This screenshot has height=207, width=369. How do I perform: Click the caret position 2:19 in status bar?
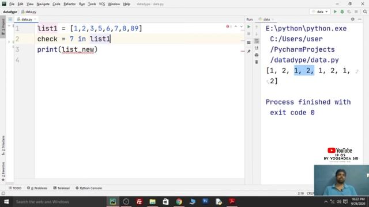click(x=300, y=193)
